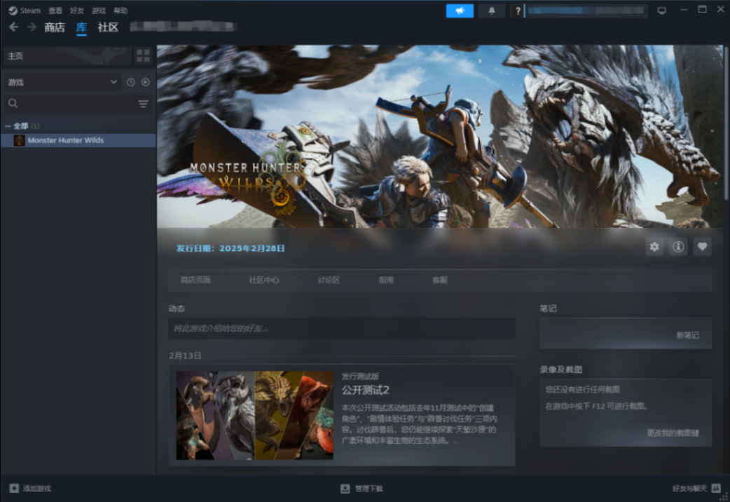Open the 游戏 menu in the title bar
Image resolution: width=730 pixels, height=502 pixels.
(x=99, y=11)
